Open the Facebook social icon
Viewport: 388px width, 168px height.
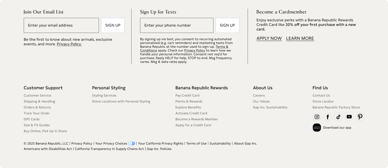328,117
